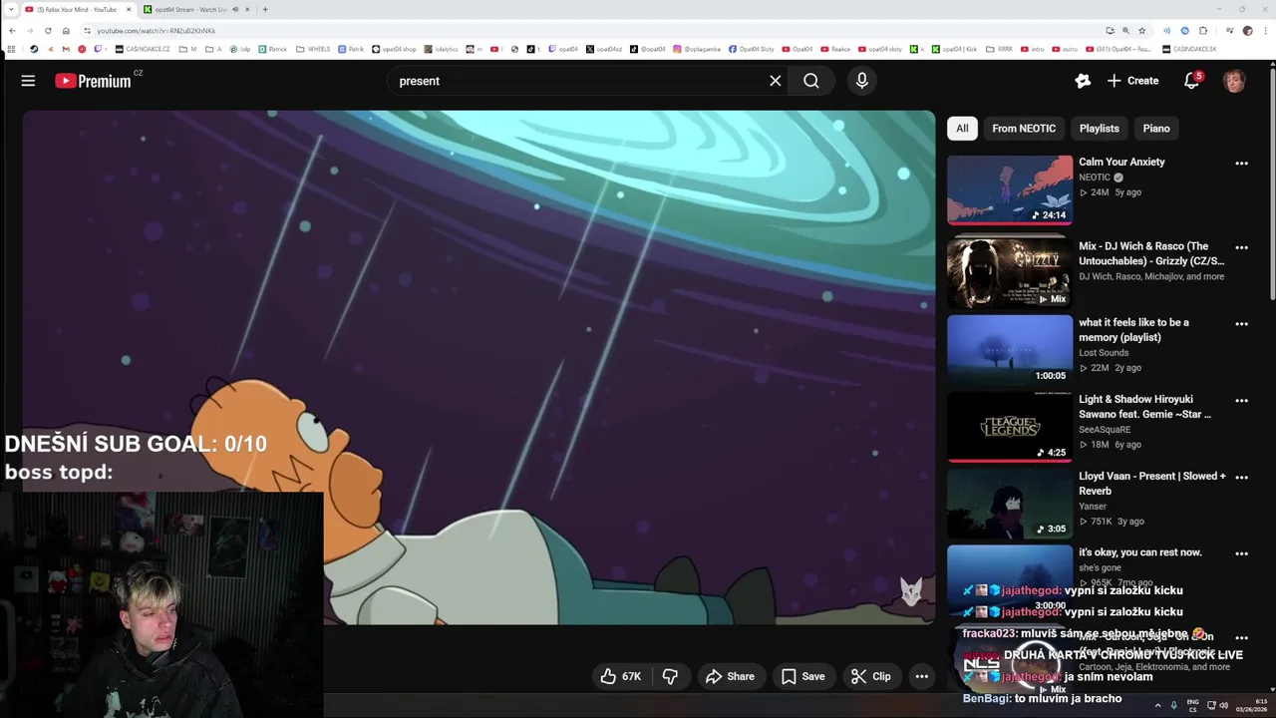The height and width of the screenshot is (718, 1276).
Task: Switch to opat04 Stream Kick tab
Action: [x=185, y=9]
